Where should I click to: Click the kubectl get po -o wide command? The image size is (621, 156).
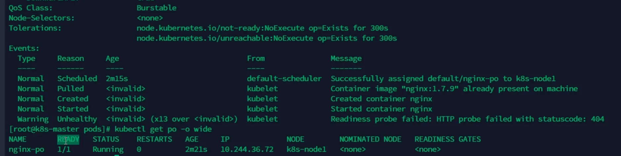tap(163, 129)
